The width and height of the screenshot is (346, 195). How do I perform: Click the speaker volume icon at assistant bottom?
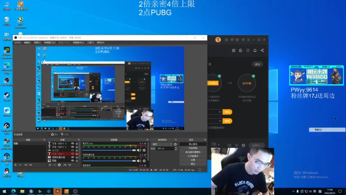point(214,144)
